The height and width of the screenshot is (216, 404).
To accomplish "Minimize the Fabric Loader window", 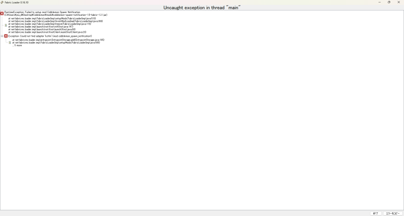I will 379,2.
